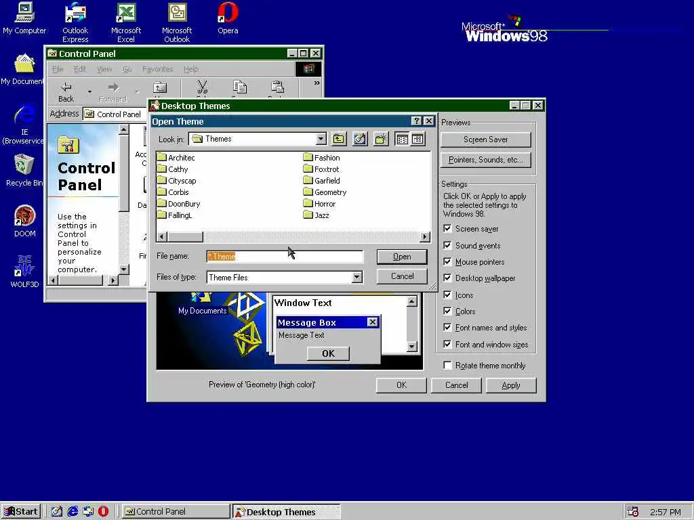
Task: Click Show Desktop quick launch icon
Action: tap(57, 511)
